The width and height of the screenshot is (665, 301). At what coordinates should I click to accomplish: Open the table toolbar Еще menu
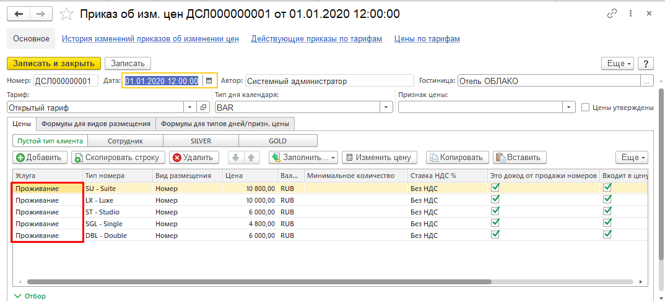(632, 158)
